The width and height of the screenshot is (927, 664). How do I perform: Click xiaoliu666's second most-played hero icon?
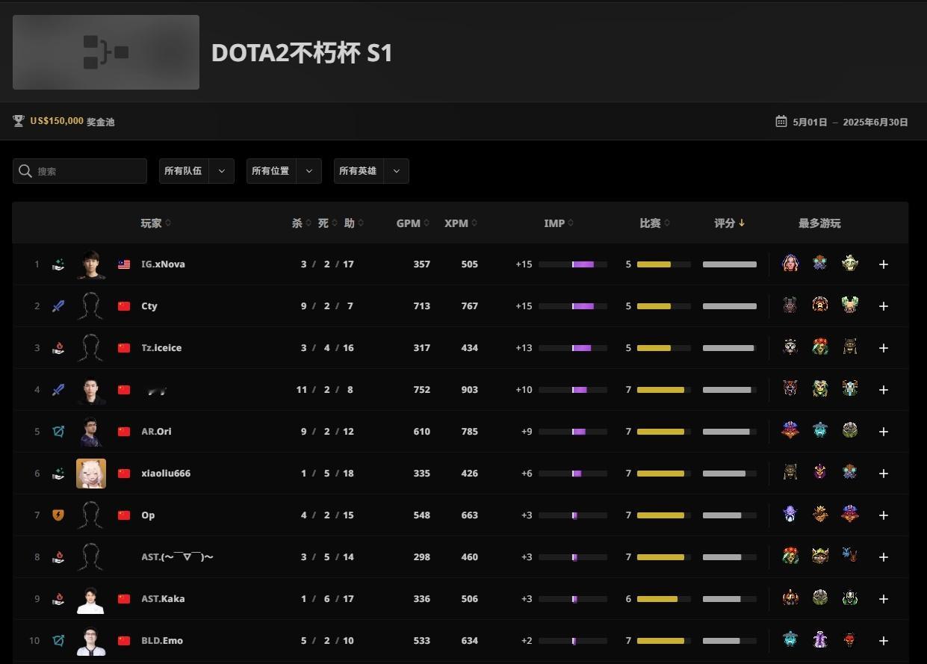(x=820, y=473)
